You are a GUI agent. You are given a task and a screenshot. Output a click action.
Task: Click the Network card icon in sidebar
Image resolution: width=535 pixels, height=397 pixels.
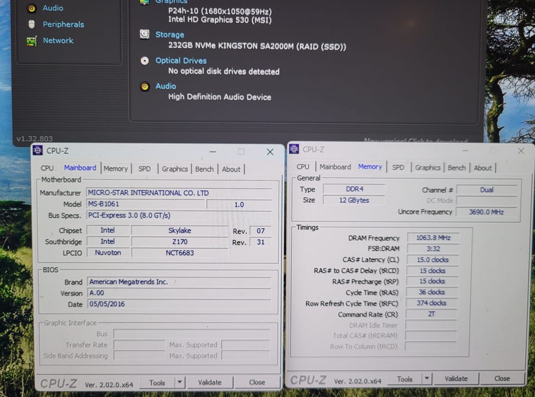click(31, 41)
